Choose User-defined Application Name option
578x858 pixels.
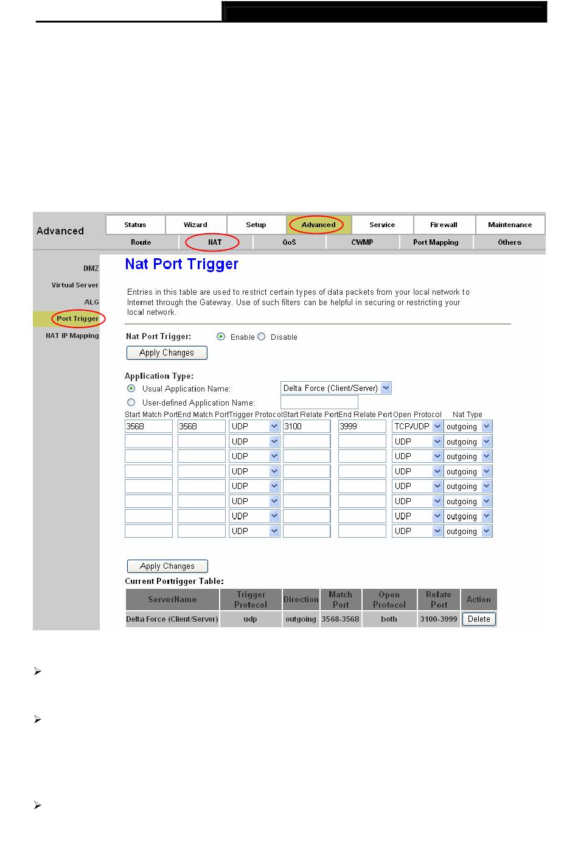(131, 403)
